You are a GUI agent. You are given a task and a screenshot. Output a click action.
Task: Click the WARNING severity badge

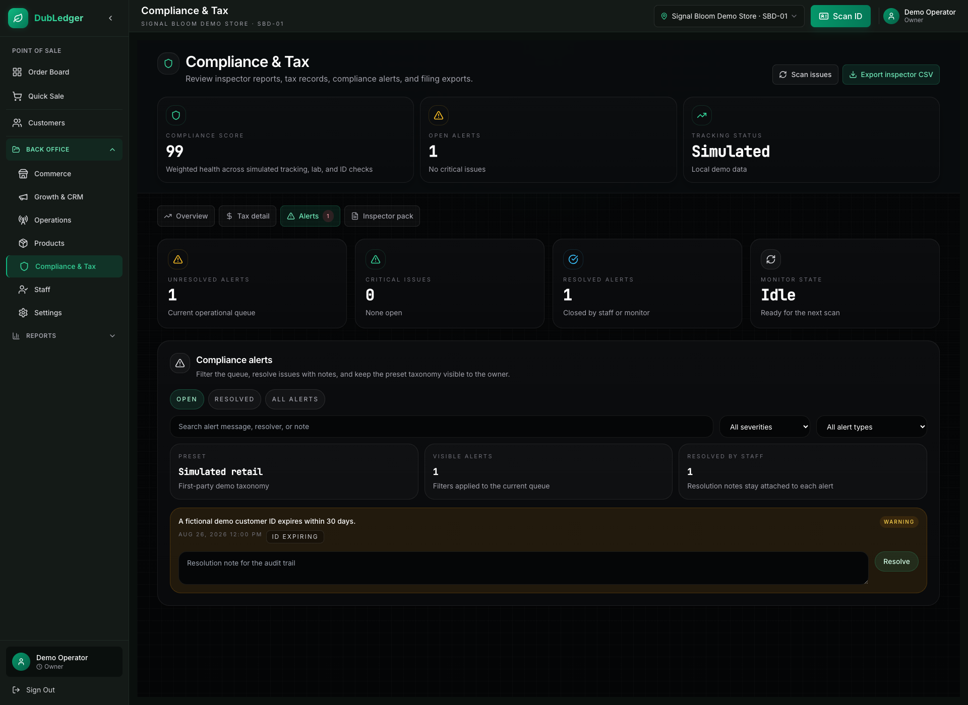(x=899, y=522)
